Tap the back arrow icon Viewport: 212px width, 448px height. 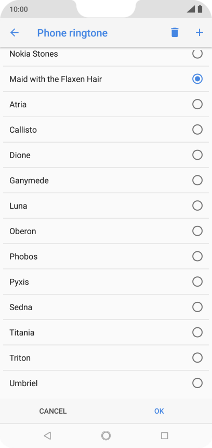tap(14, 33)
